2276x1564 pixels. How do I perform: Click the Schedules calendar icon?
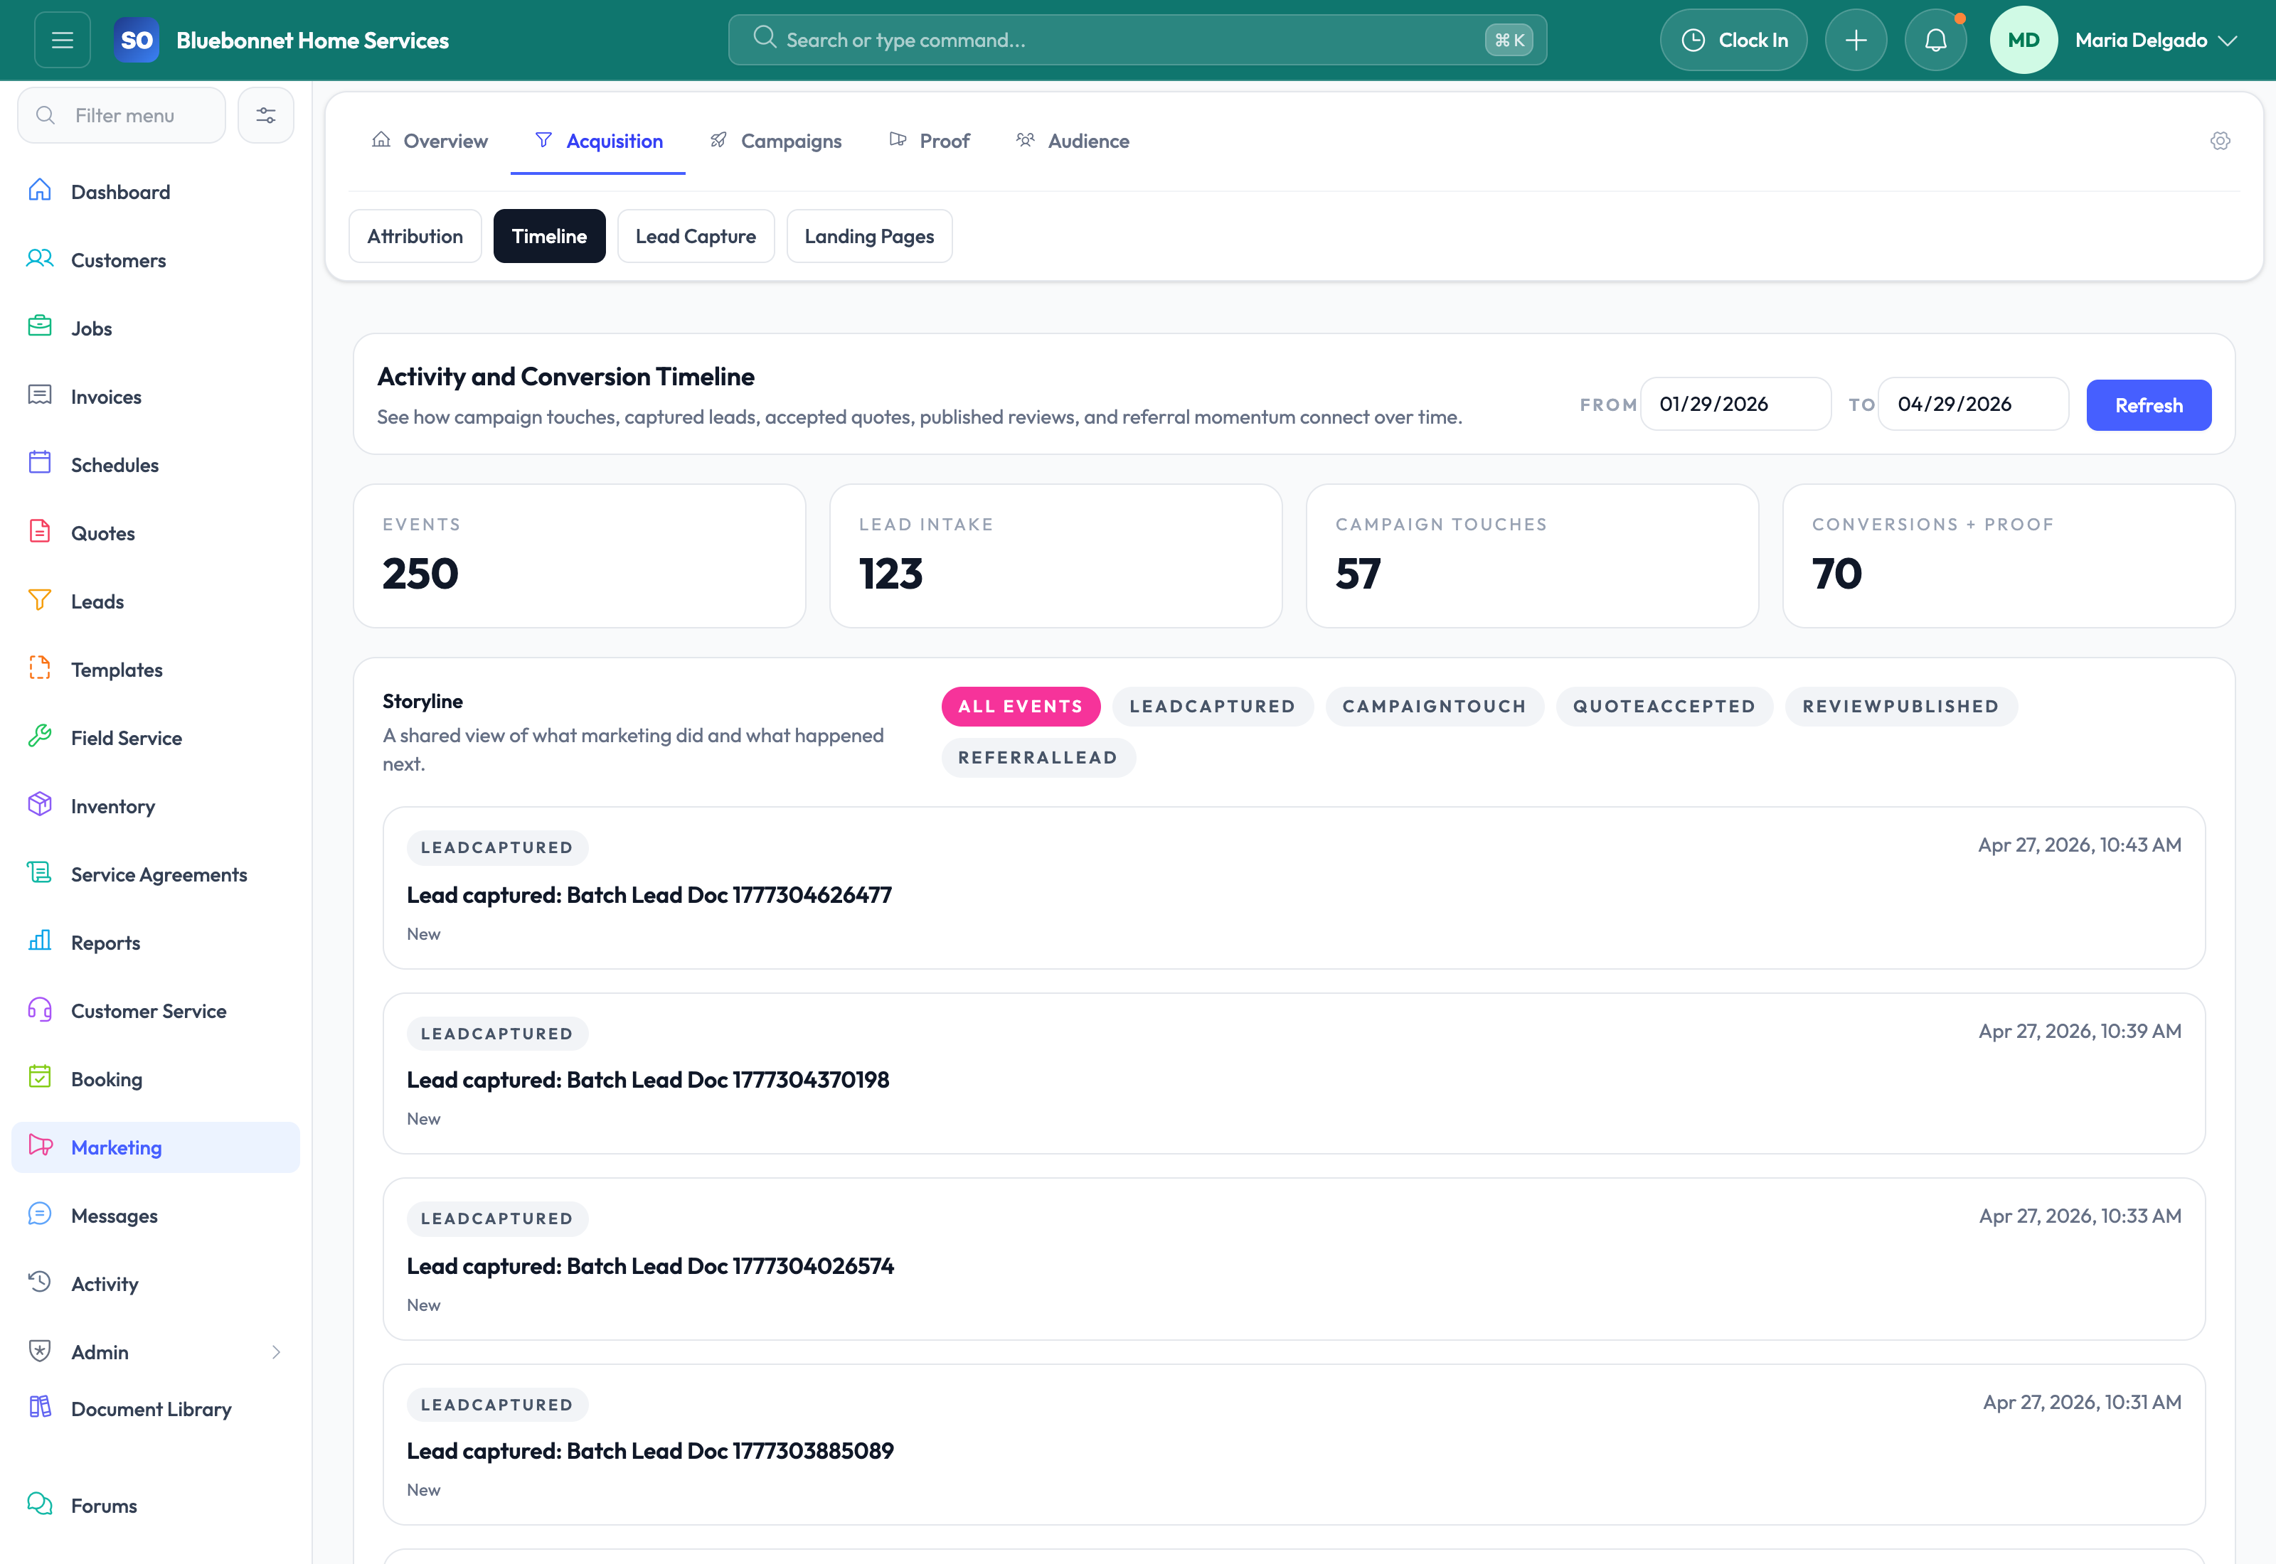point(41,464)
